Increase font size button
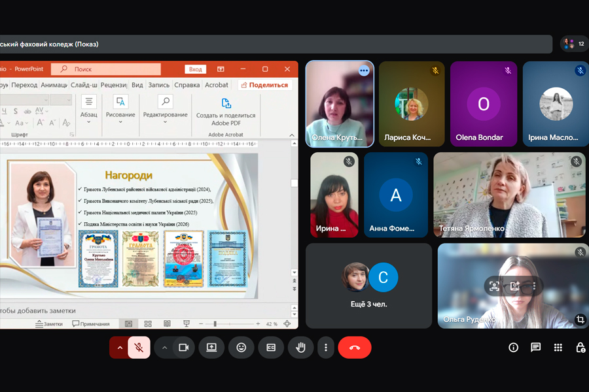This screenshot has height=392, width=589. pyautogui.click(x=40, y=123)
